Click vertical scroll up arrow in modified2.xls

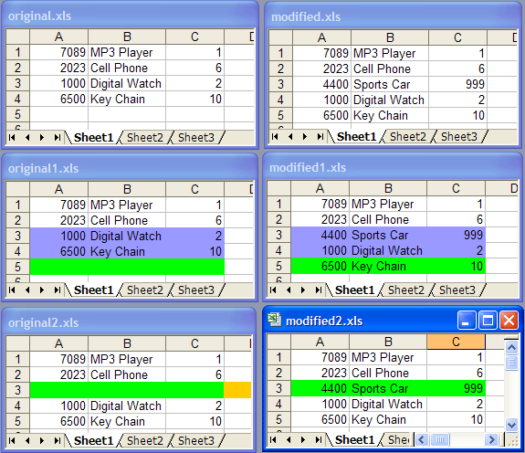click(511, 348)
